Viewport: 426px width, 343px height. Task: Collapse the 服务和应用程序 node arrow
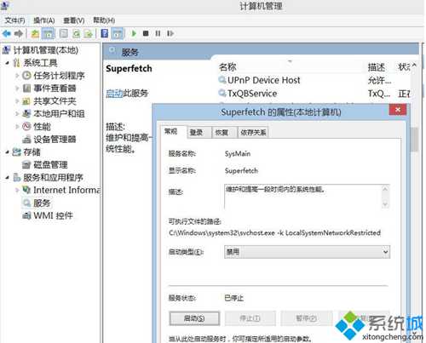click(8, 178)
